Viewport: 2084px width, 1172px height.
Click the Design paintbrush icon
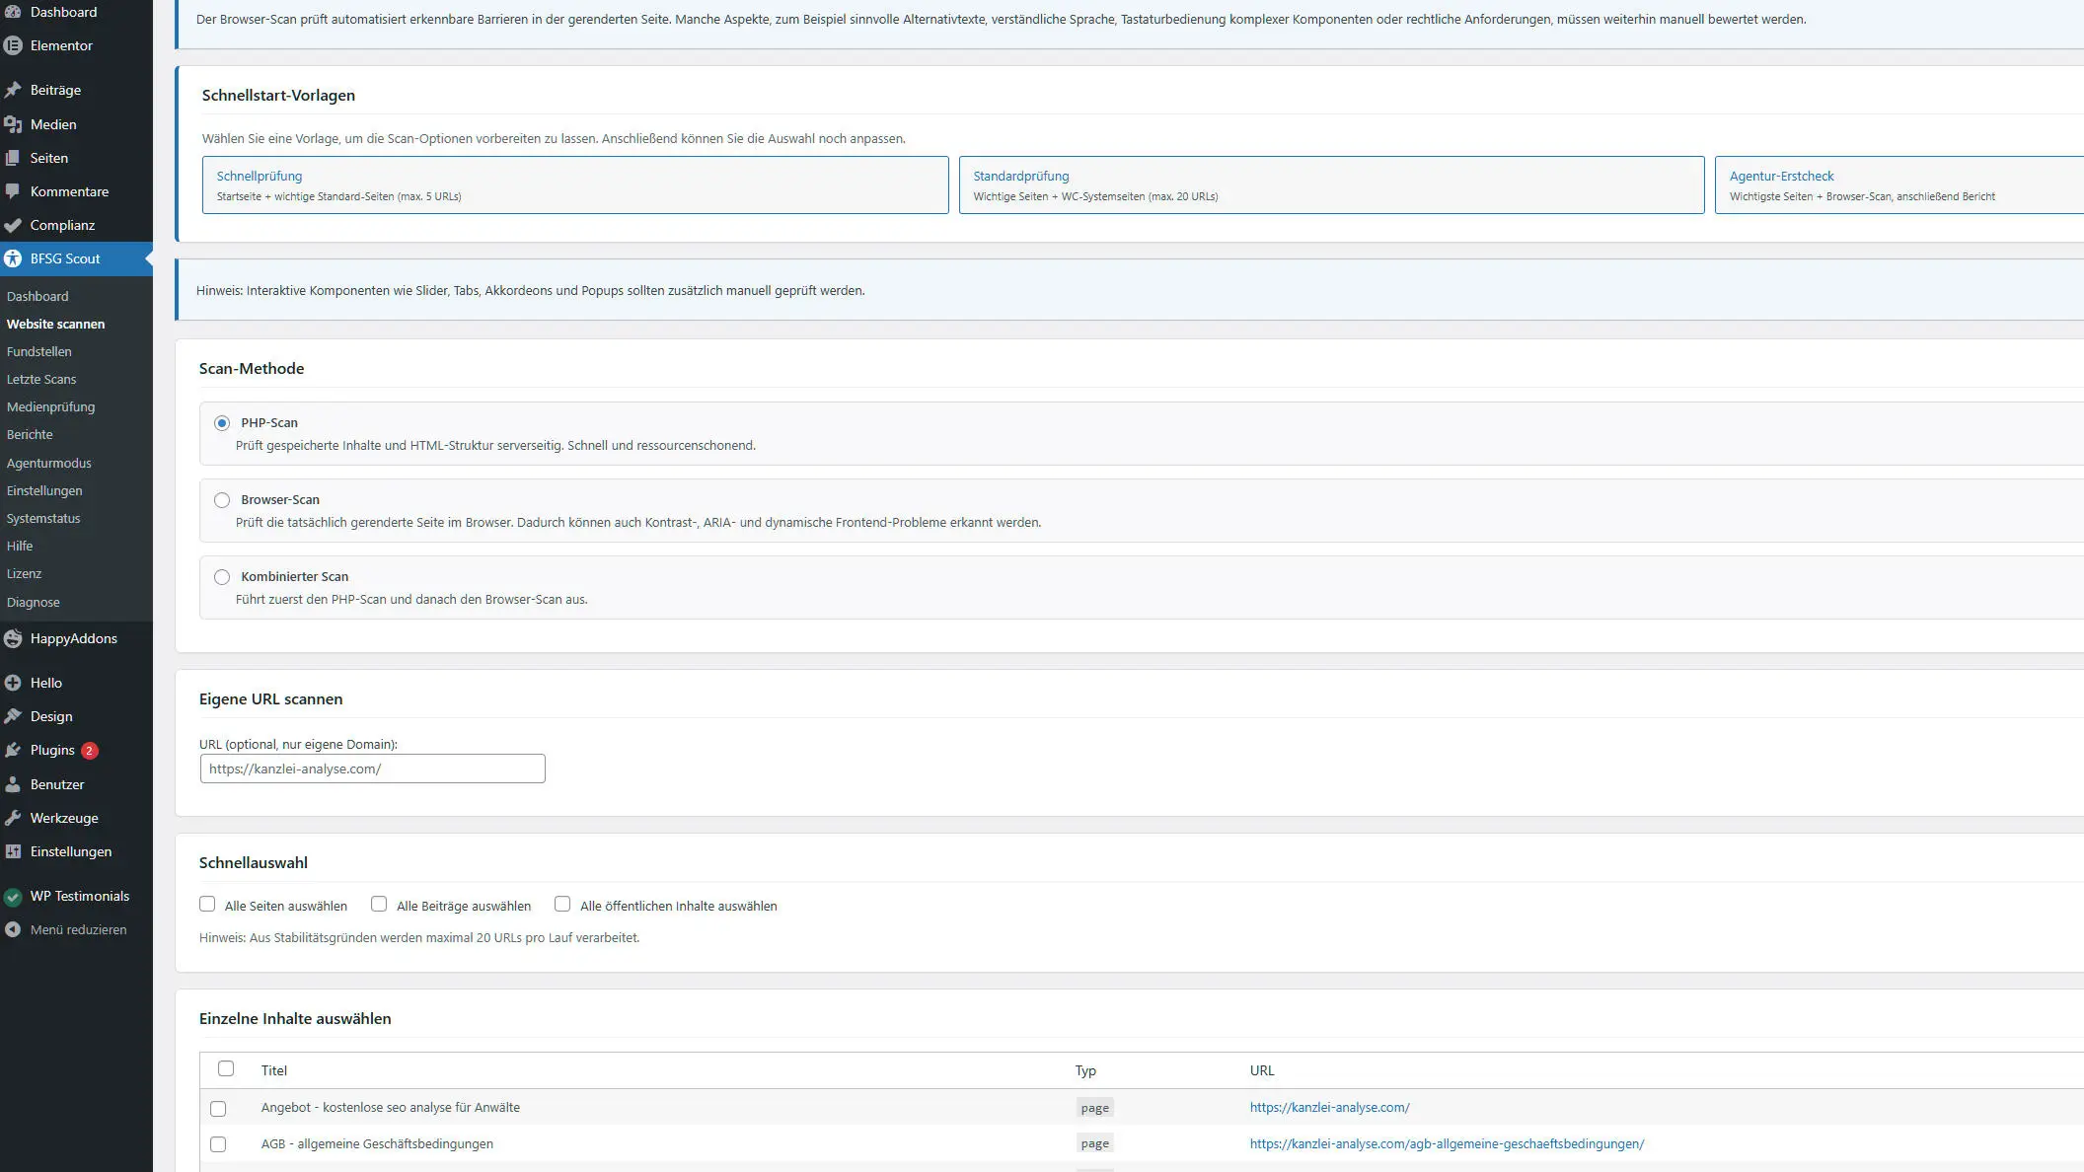click(13, 716)
